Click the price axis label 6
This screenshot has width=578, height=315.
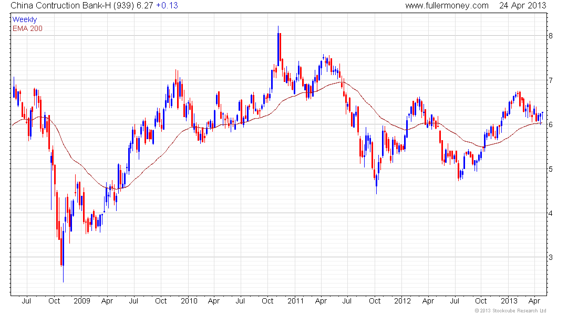coord(550,124)
